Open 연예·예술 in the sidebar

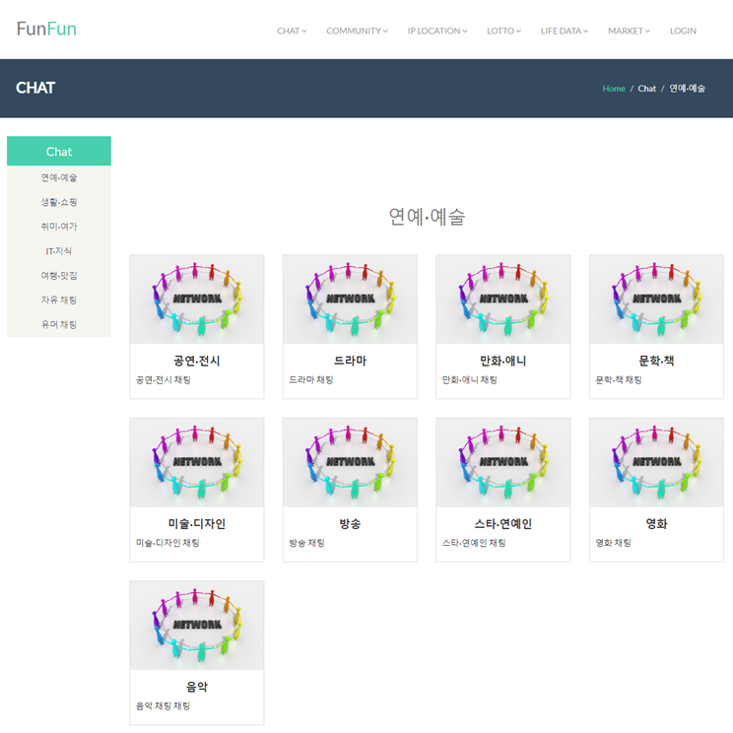(x=59, y=177)
